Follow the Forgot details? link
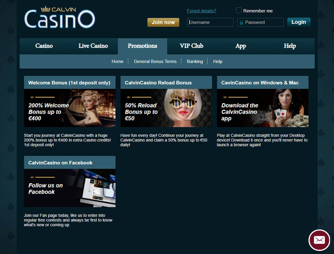Screen dimensions: 334x254 click(x=202, y=11)
